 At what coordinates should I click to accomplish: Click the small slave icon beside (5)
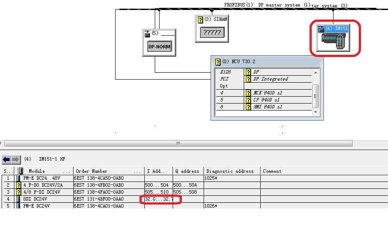(x=147, y=34)
